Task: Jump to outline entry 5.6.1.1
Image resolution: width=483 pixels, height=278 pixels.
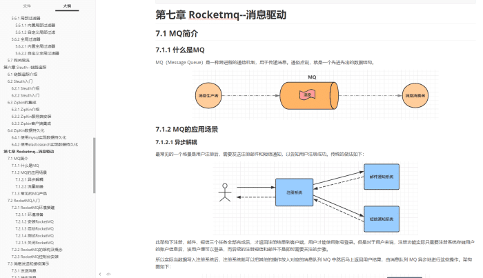Action: 35,26
